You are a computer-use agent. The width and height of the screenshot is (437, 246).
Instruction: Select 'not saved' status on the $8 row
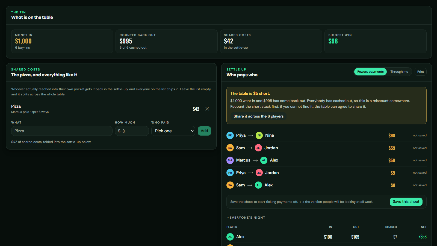coord(420,185)
